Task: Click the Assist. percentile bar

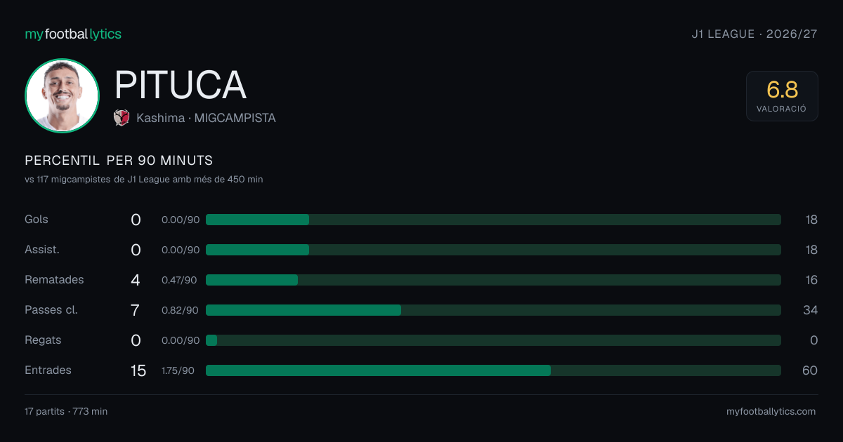Action: tap(493, 250)
